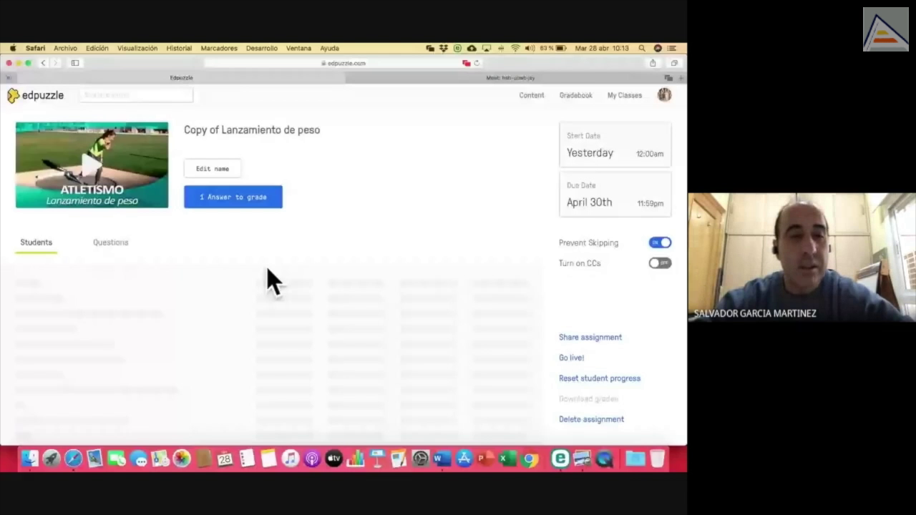The image size is (916, 515).
Task: Open Google Chrome from the Dock
Action: 530,458
